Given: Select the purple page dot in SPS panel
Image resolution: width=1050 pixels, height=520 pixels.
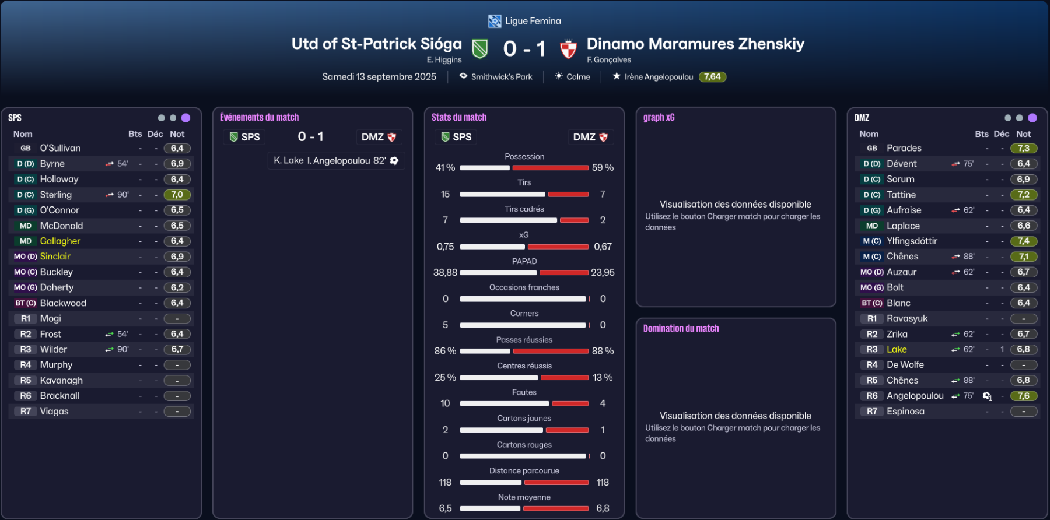Looking at the screenshot, I should (x=185, y=118).
